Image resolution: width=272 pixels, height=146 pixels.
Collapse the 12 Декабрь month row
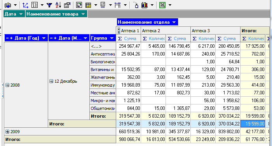click(51, 81)
